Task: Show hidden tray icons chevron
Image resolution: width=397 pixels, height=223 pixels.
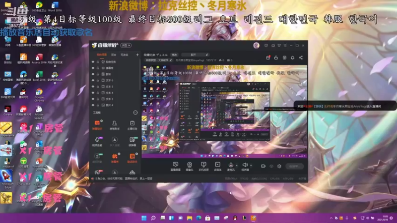Action: coord(331,218)
